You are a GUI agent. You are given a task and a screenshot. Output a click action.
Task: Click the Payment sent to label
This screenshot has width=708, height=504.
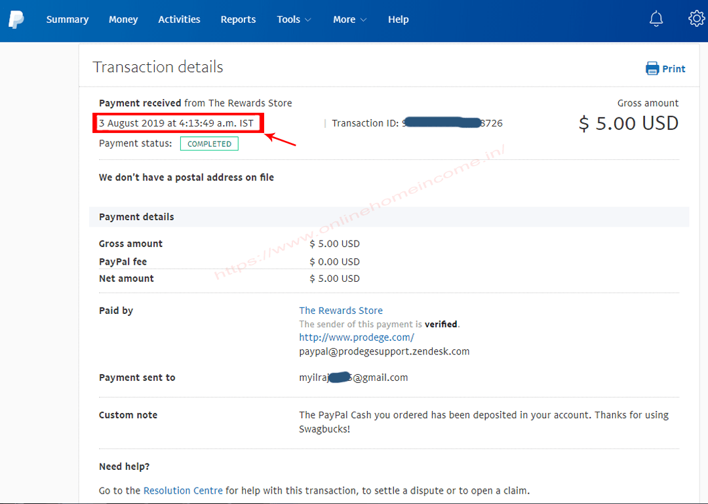pos(137,378)
